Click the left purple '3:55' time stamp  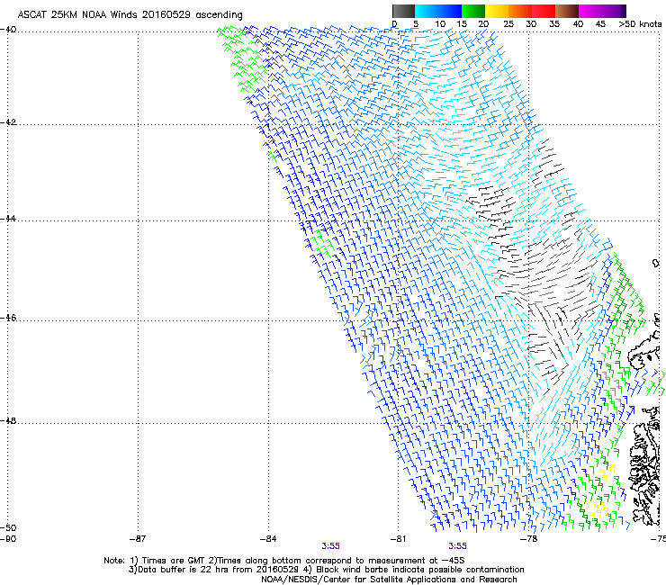[x=330, y=546]
